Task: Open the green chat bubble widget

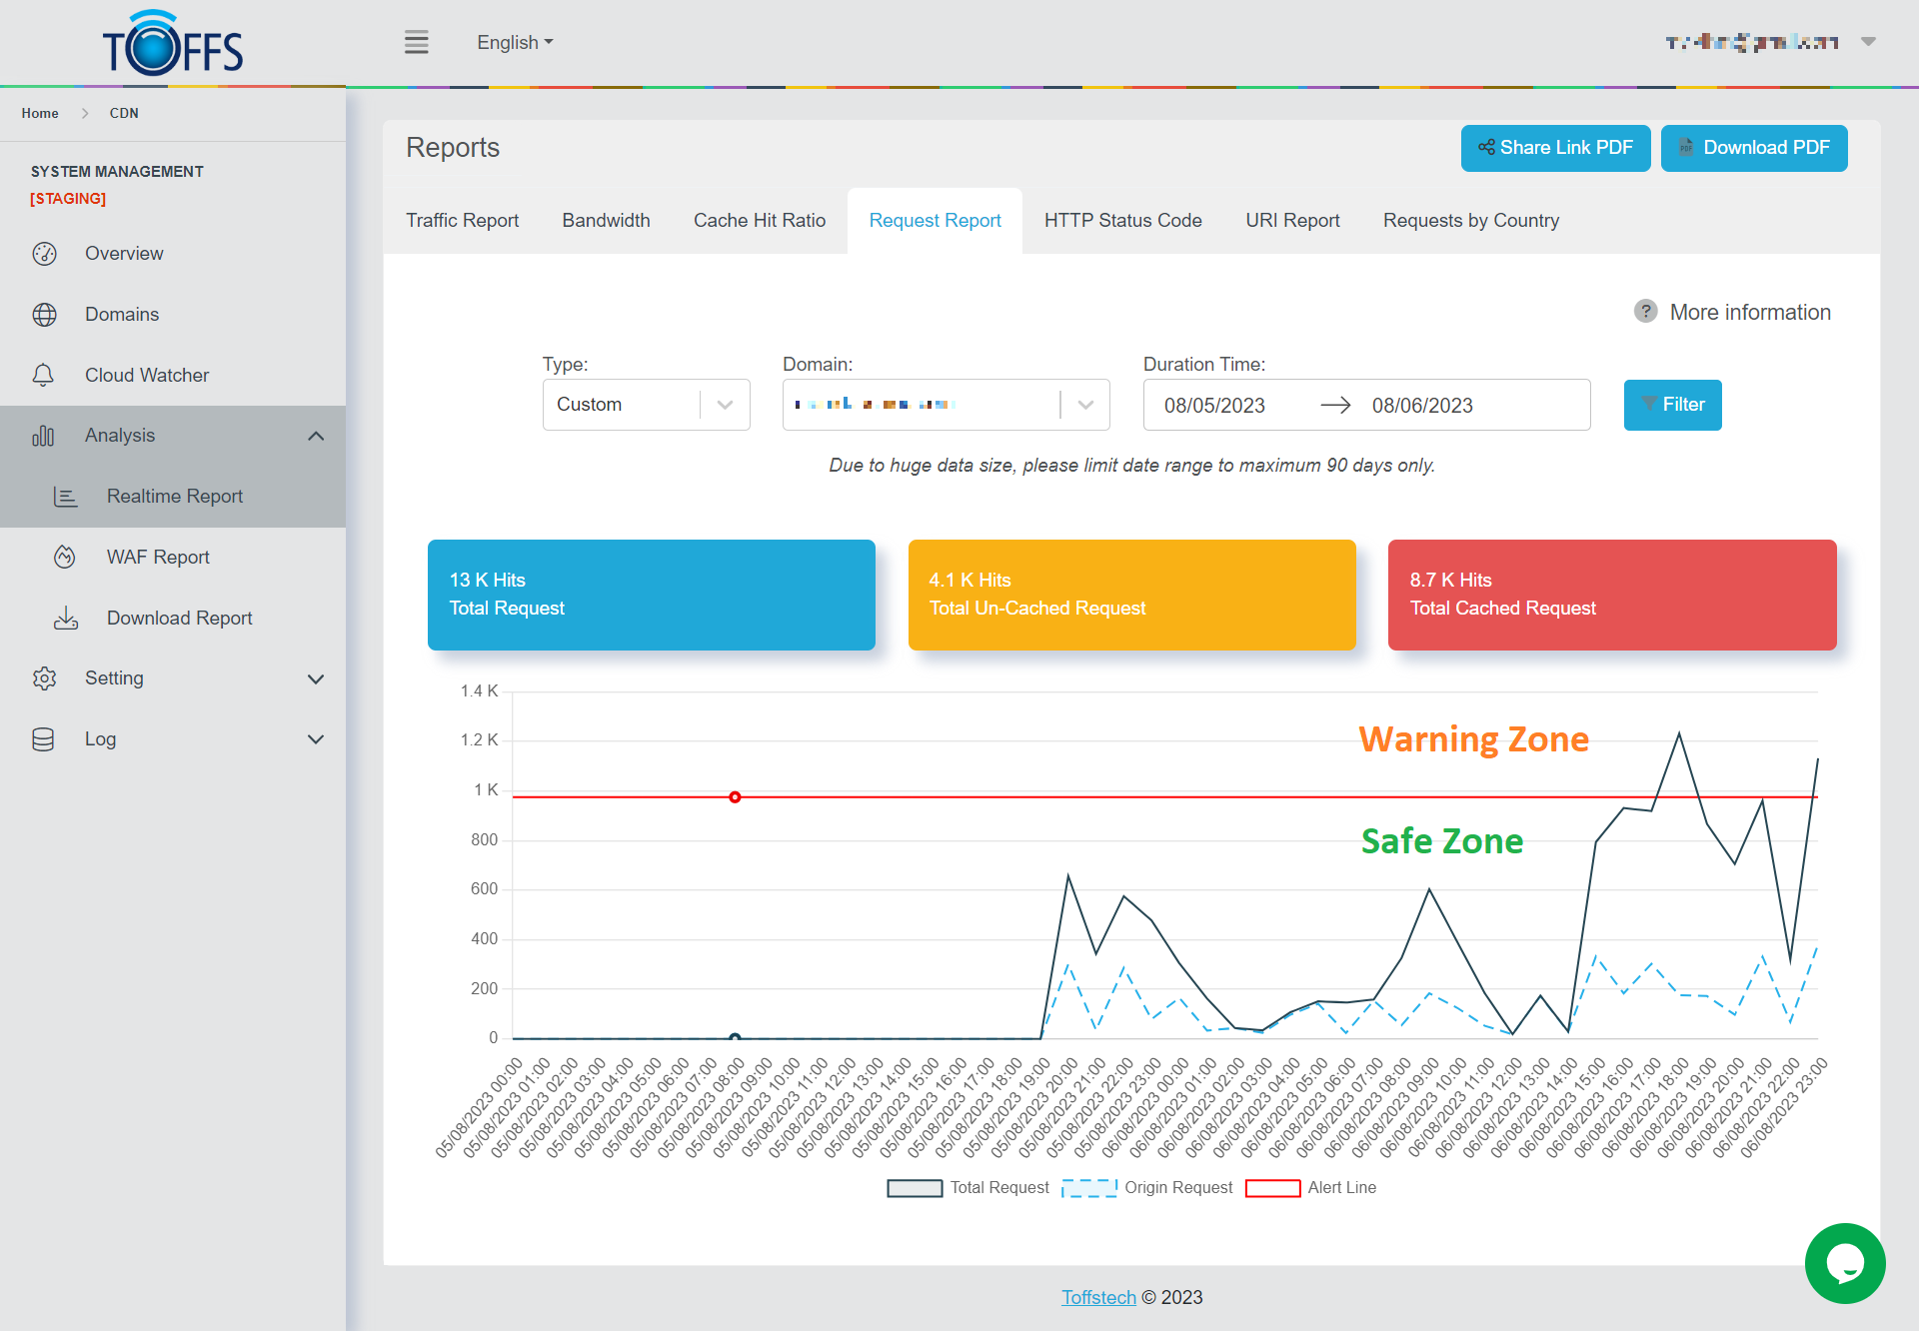Action: tap(1845, 1263)
